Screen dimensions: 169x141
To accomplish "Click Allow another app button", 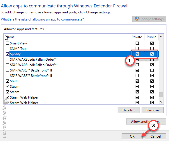I will [x=146, y=122].
